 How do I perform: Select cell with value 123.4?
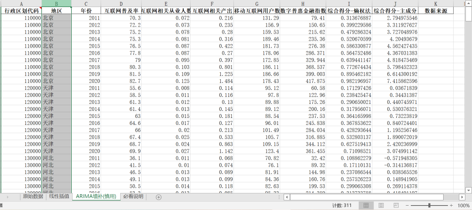257,151
